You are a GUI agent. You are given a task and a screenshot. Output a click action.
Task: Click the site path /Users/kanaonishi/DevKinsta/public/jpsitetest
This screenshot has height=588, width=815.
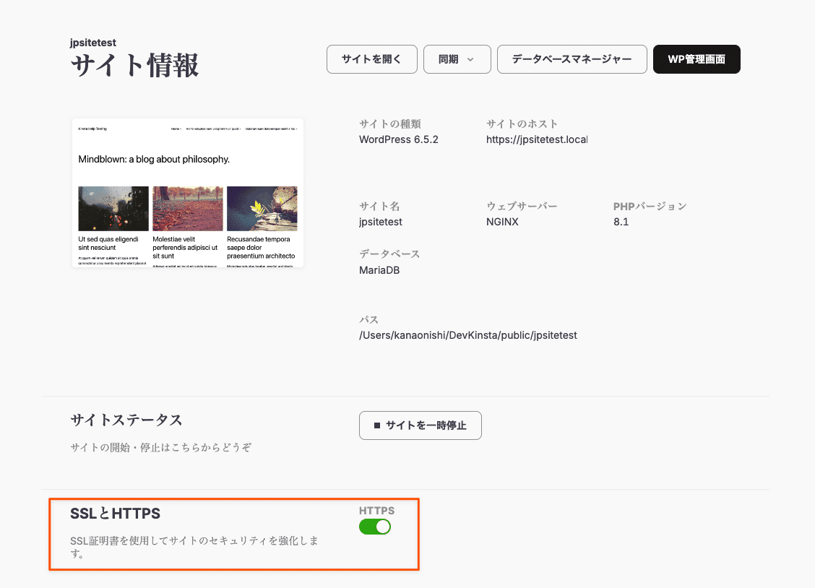click(x=468, y=334)
